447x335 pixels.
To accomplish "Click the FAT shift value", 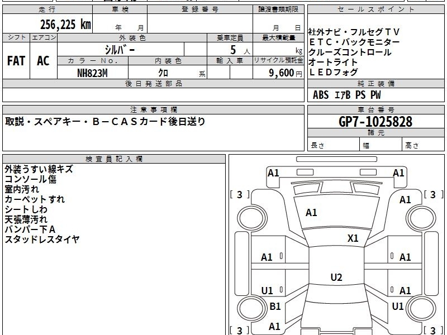I will coord(16,61).
